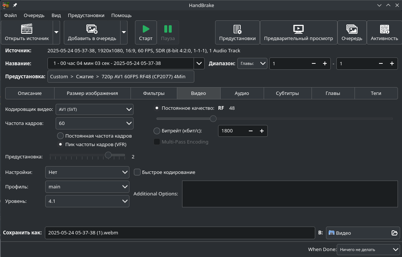The width and height of the screenshot is (402, 257).
Task: Open the Предустановки menu in menu bar
Action: (86, 15)
